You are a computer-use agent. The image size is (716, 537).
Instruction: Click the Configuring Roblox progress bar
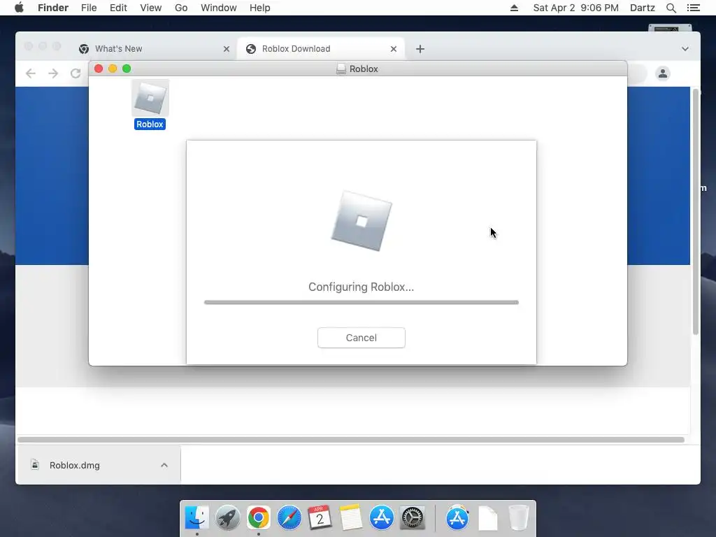tap(361, 302)
